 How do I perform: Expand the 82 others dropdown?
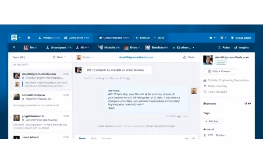click(x=183, y=48)
